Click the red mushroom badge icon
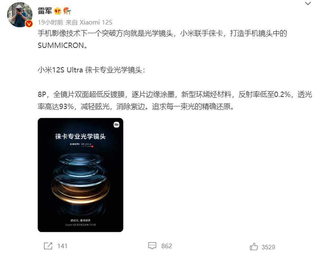Viewport: 322px width, 255px height. pyautogui.click(x=67, y=11)
